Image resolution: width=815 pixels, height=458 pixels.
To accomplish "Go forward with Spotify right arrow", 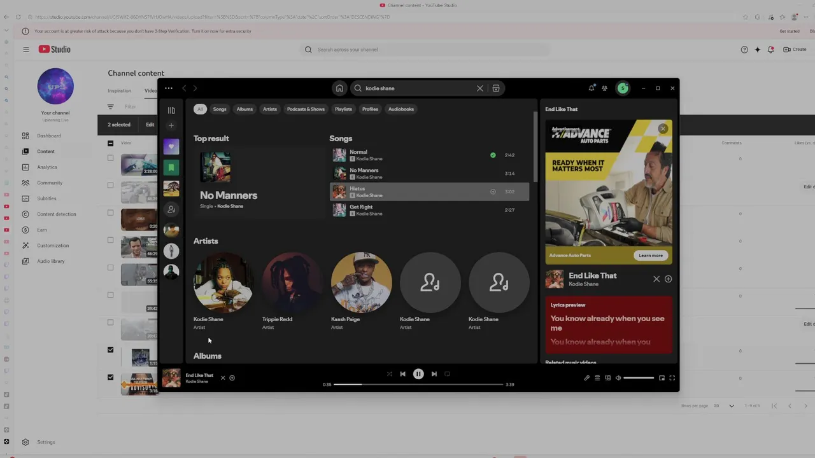I will pos(195,88).
